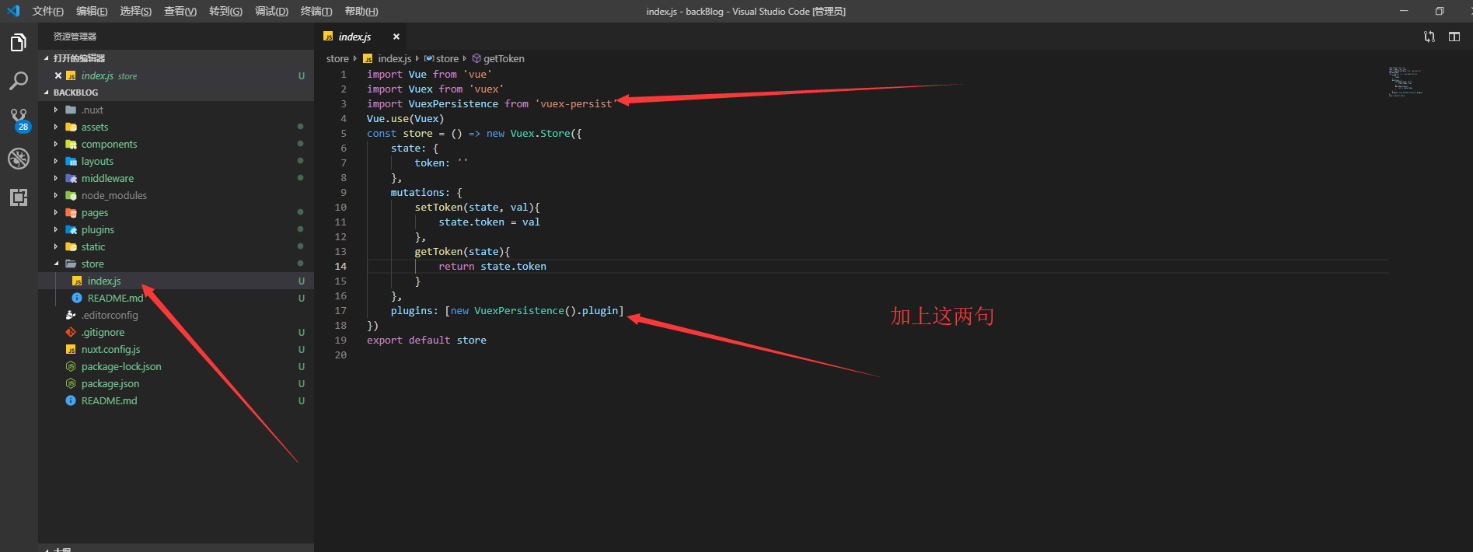The height and width of the screenshot is (552, 1473).
Task: Click the getToken breadcrumb item
Action: (x=504, y=58)
